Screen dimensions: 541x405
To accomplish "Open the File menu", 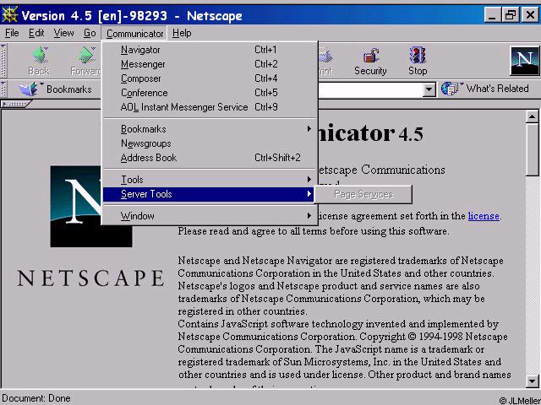I will click(x=12, y=34).
